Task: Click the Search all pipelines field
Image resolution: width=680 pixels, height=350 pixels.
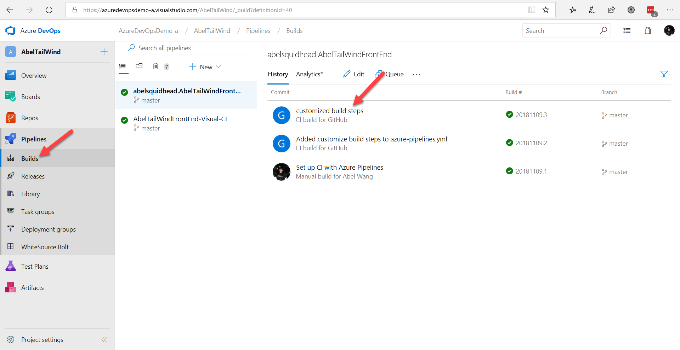Action: pyautogui.click(x=186, y=48)
